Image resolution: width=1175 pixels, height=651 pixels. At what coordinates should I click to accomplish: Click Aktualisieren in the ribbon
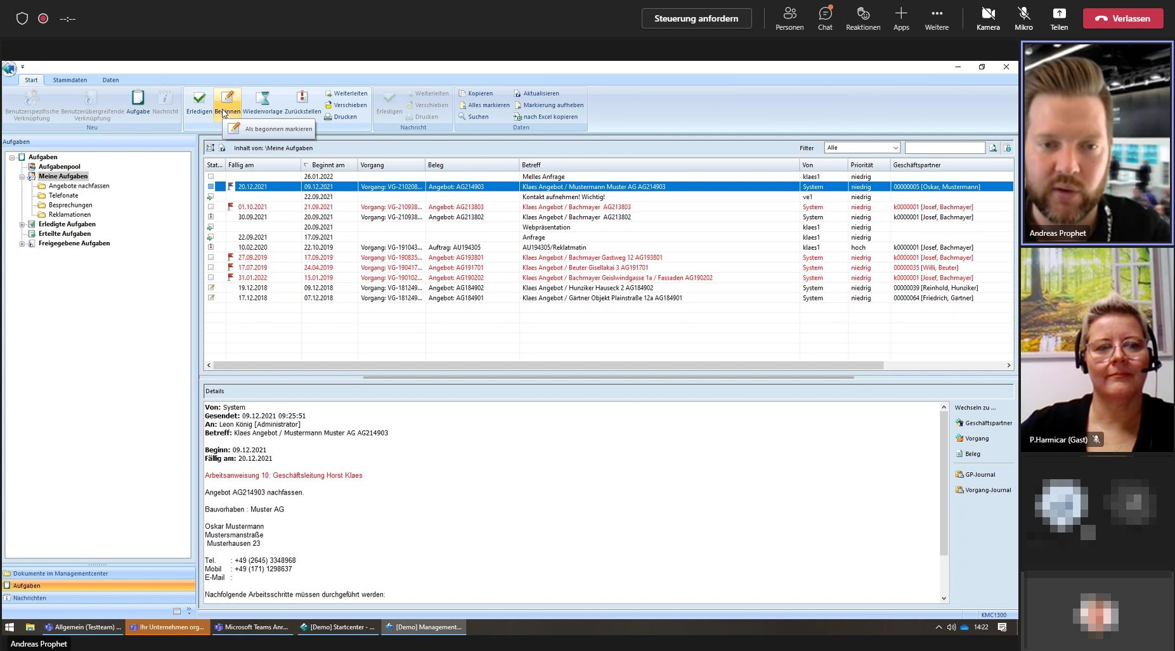click(x=536, y=93)
